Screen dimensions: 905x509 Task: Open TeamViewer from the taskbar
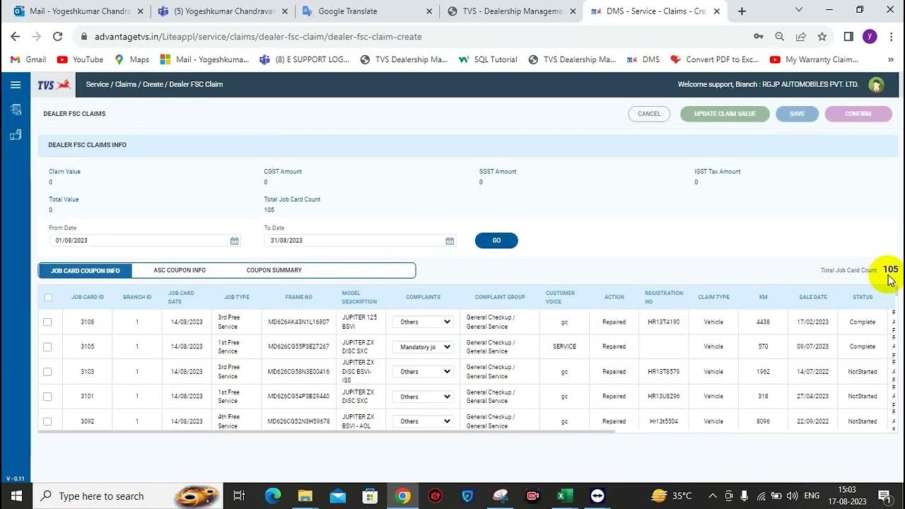(x=597, y=496)
